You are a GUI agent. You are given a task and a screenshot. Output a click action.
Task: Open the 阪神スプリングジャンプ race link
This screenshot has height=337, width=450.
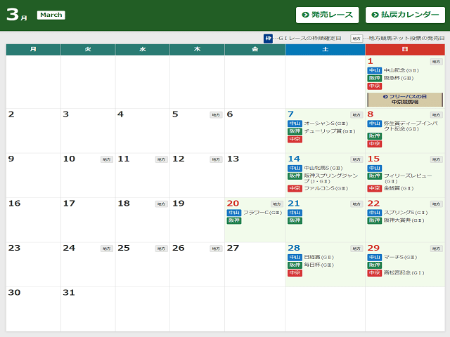click(331, 178)
